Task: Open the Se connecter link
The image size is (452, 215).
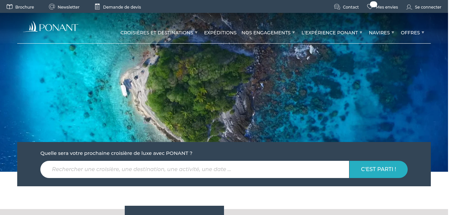Action: click(428, 7)
